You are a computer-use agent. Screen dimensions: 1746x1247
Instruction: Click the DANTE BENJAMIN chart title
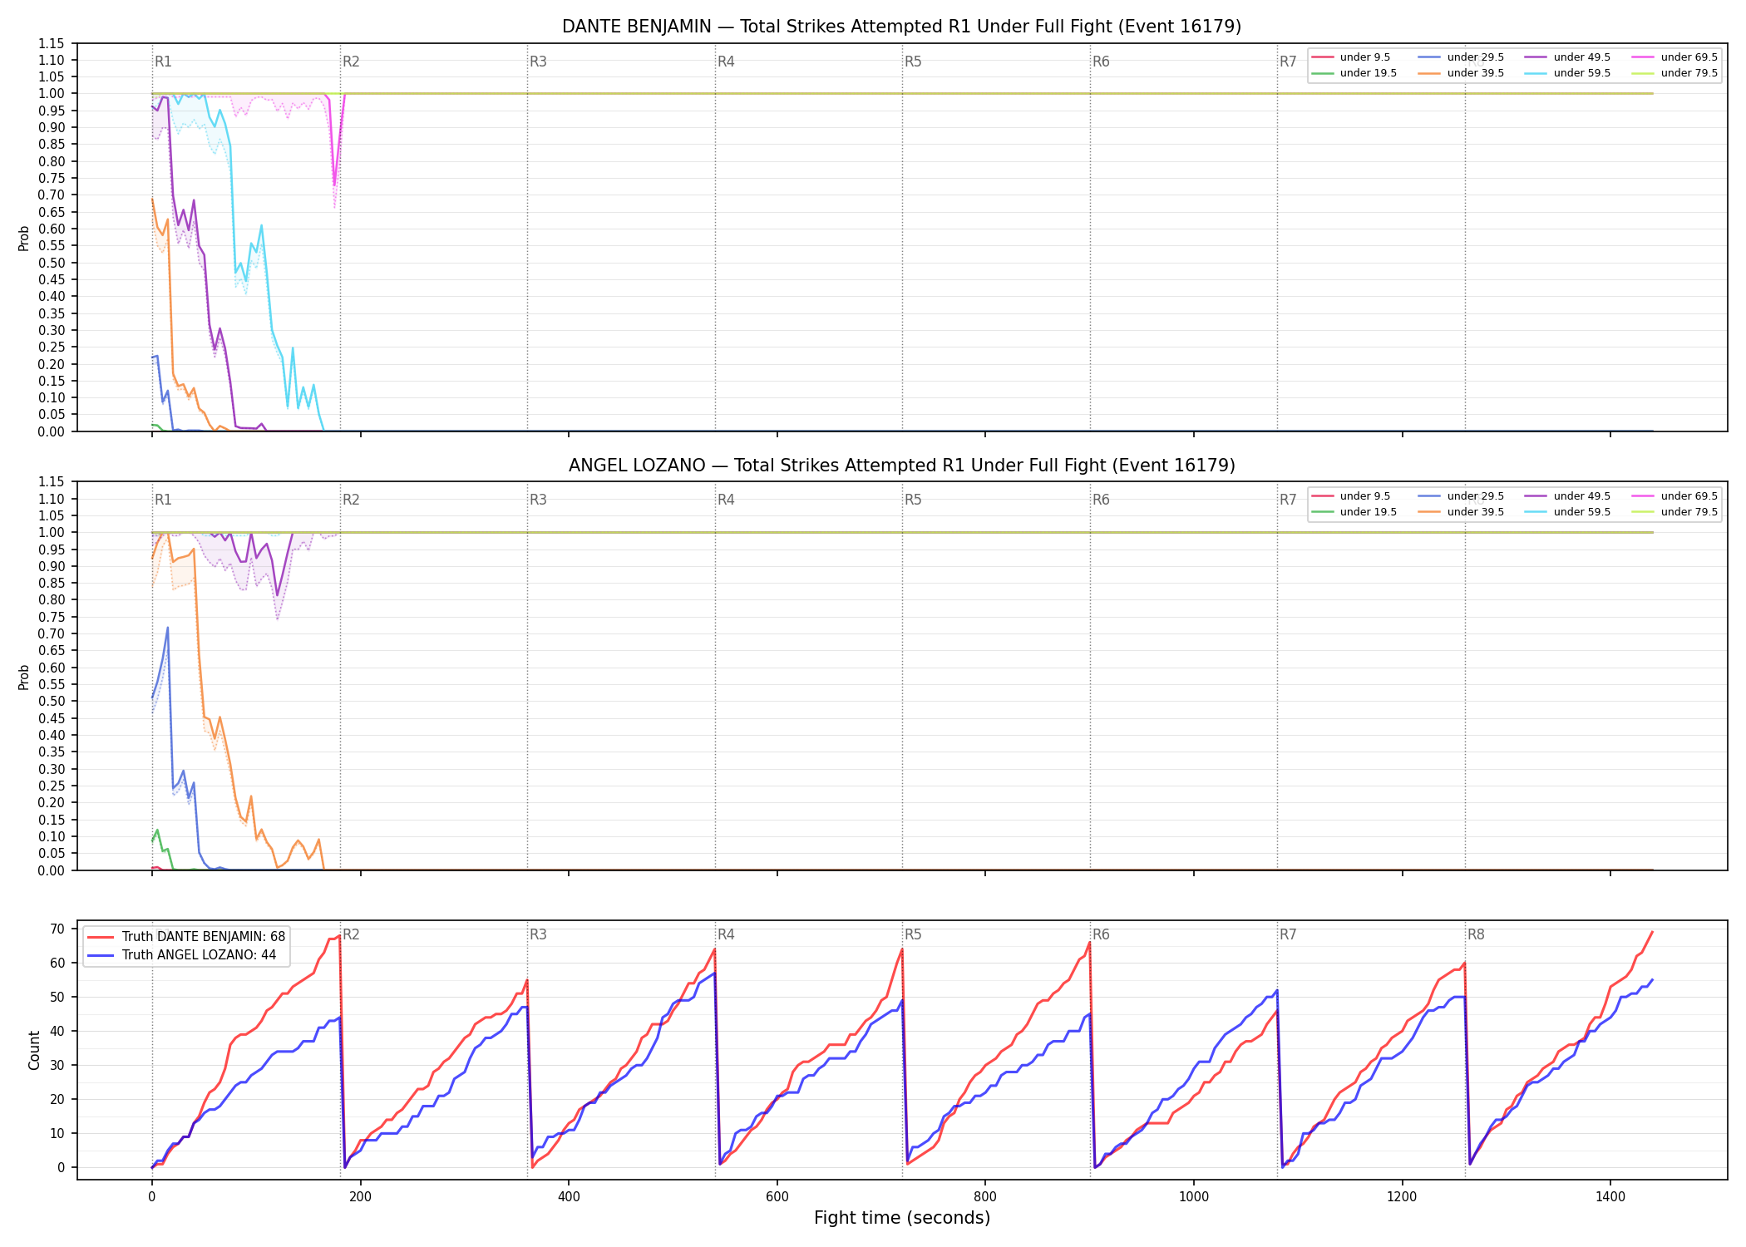pyautogui.click(x=901, y=27)
